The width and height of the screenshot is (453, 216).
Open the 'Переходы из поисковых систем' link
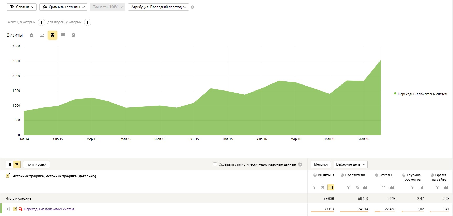pos(49,209)
